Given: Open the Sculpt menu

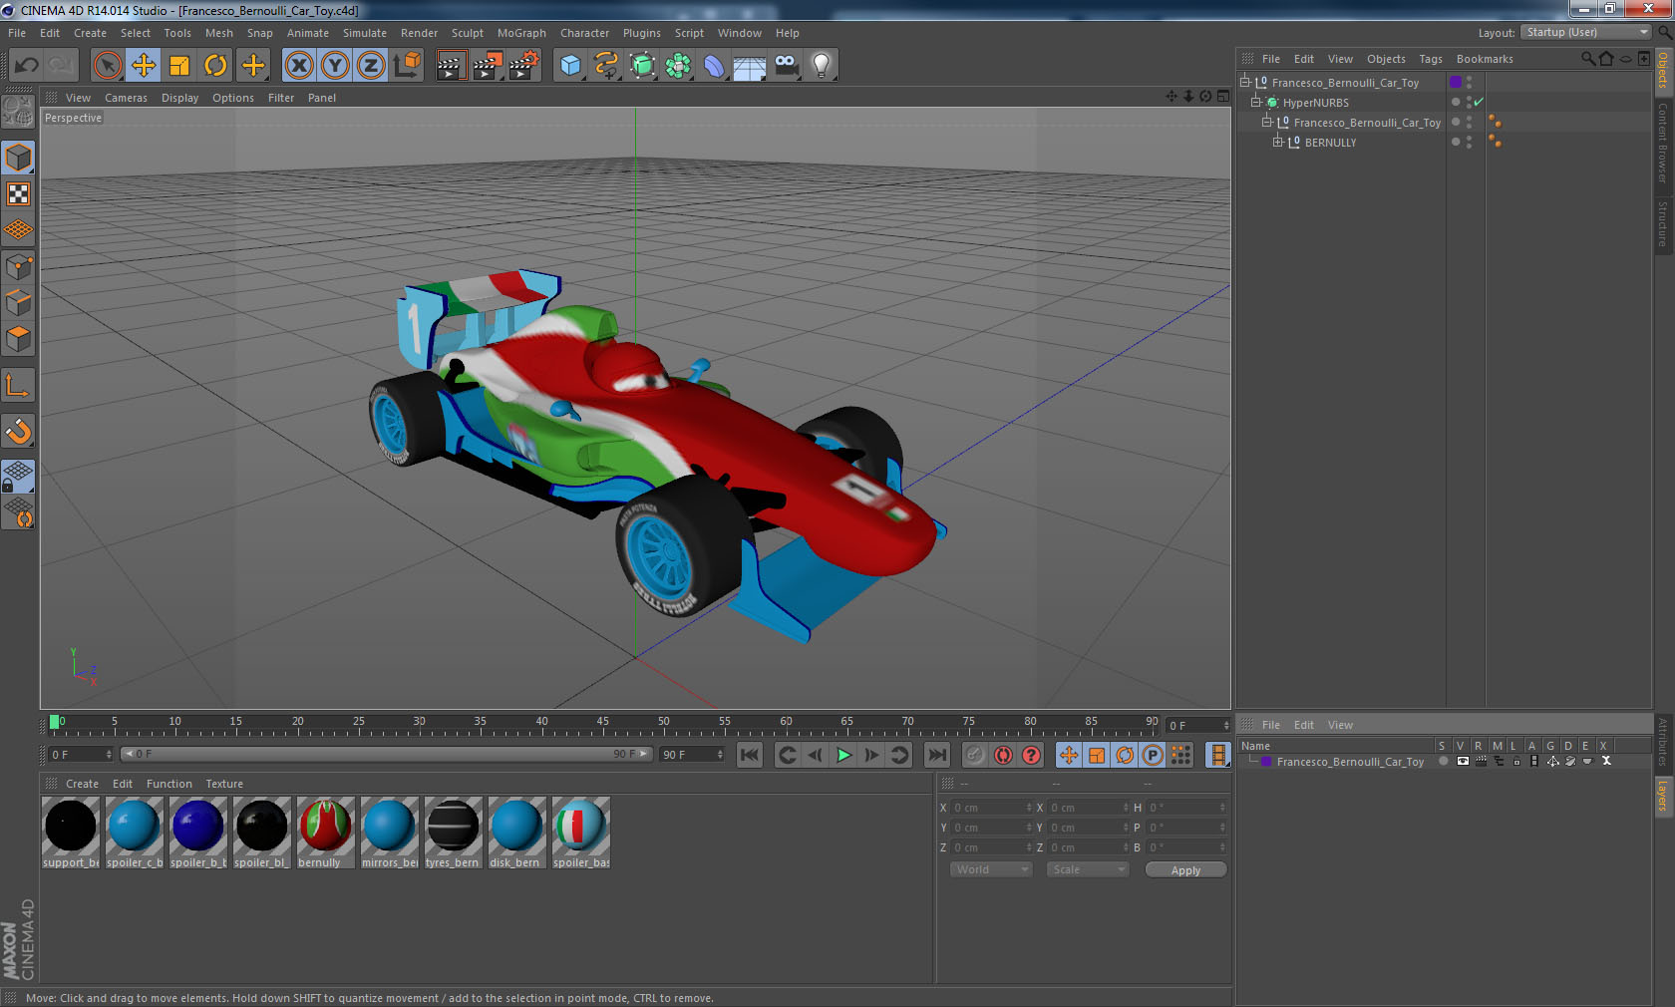Looking at the screenshot, I should 467,33.
